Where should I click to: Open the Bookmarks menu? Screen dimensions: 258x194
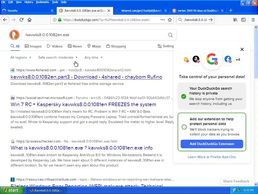(42, 2)
